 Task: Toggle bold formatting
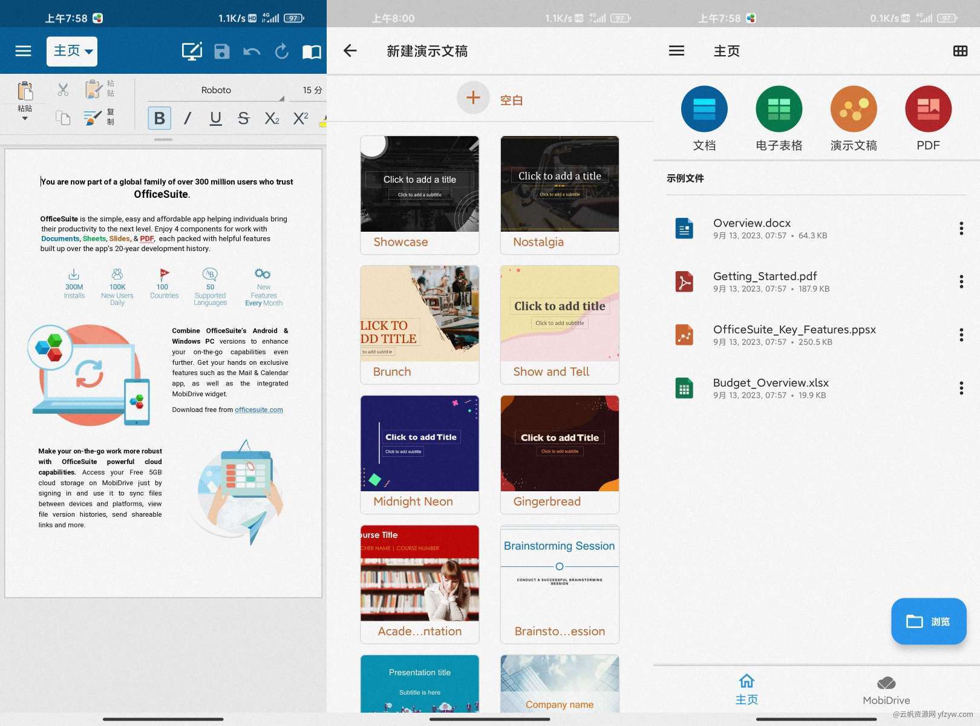point(160,118)
